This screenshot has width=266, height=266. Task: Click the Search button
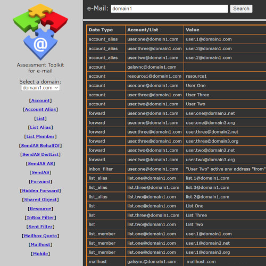pos(241,9)
